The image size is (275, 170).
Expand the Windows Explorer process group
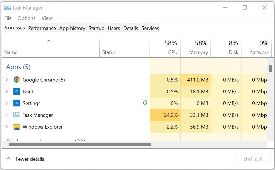point(7,127)
